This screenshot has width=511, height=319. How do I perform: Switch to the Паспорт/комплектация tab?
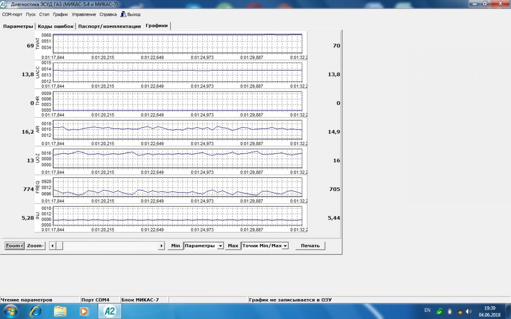coord(109,26)
